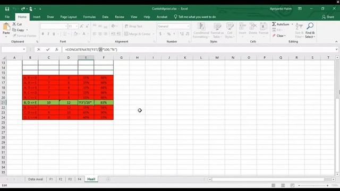Click the zoom slider in status bar
Screen dimensions: 340x191
tap(313, 185)
